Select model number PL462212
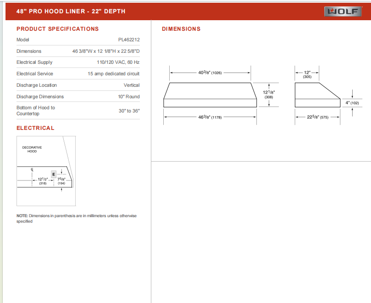The height and width of the screenshot is (303, 371). (129, 39)
